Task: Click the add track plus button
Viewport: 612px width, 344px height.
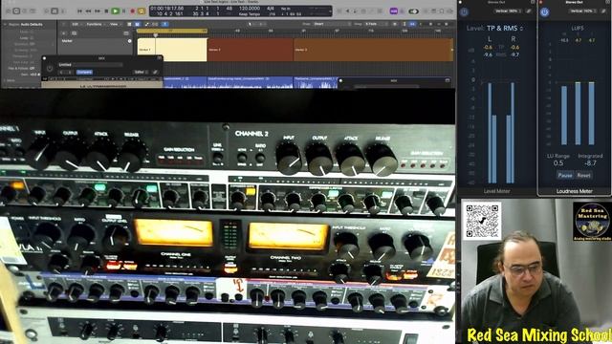Action: coord(64,33)
